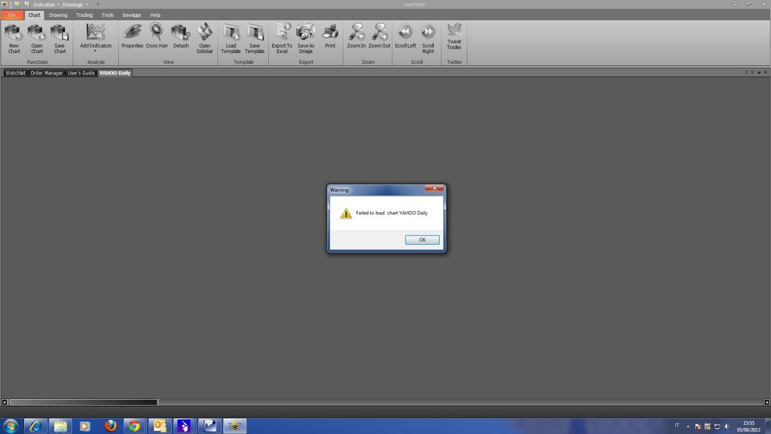Open the Save Chart tool
Viewport: 771px width, 434px height.
(x=60, y=39)
